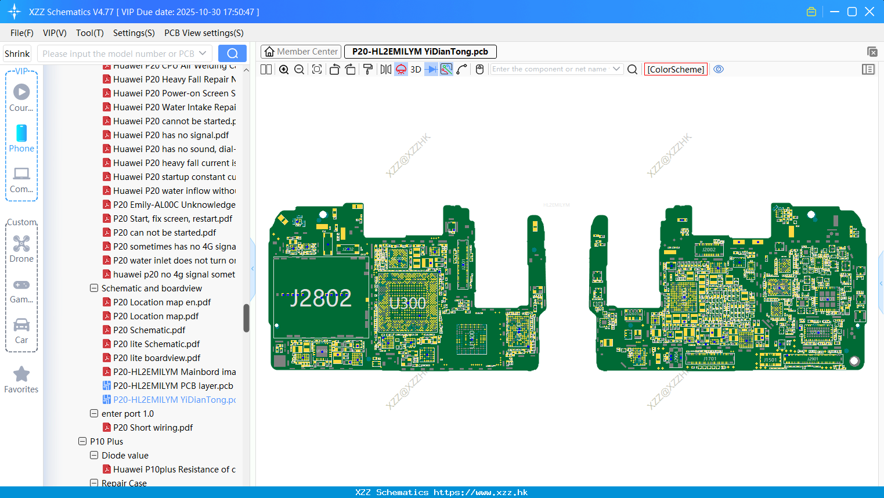884x498 pixels.
Task: Open PCB View settings(S) menu
Action: (x=204, y=33)
